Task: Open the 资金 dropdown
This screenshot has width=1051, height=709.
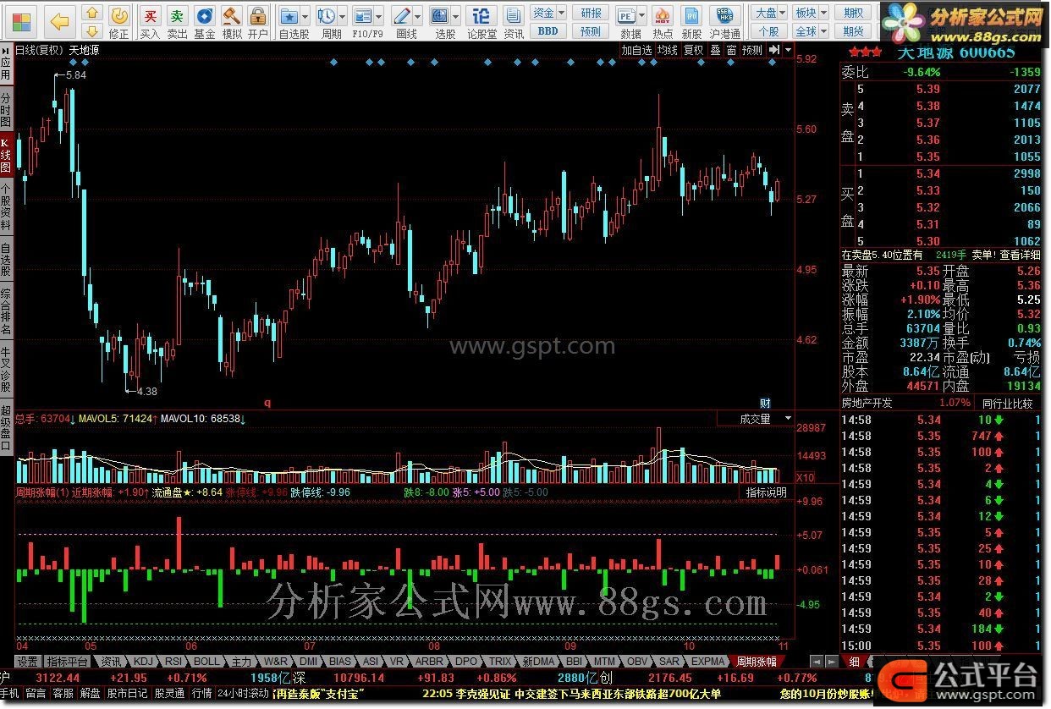Action: tap(548, 13)
